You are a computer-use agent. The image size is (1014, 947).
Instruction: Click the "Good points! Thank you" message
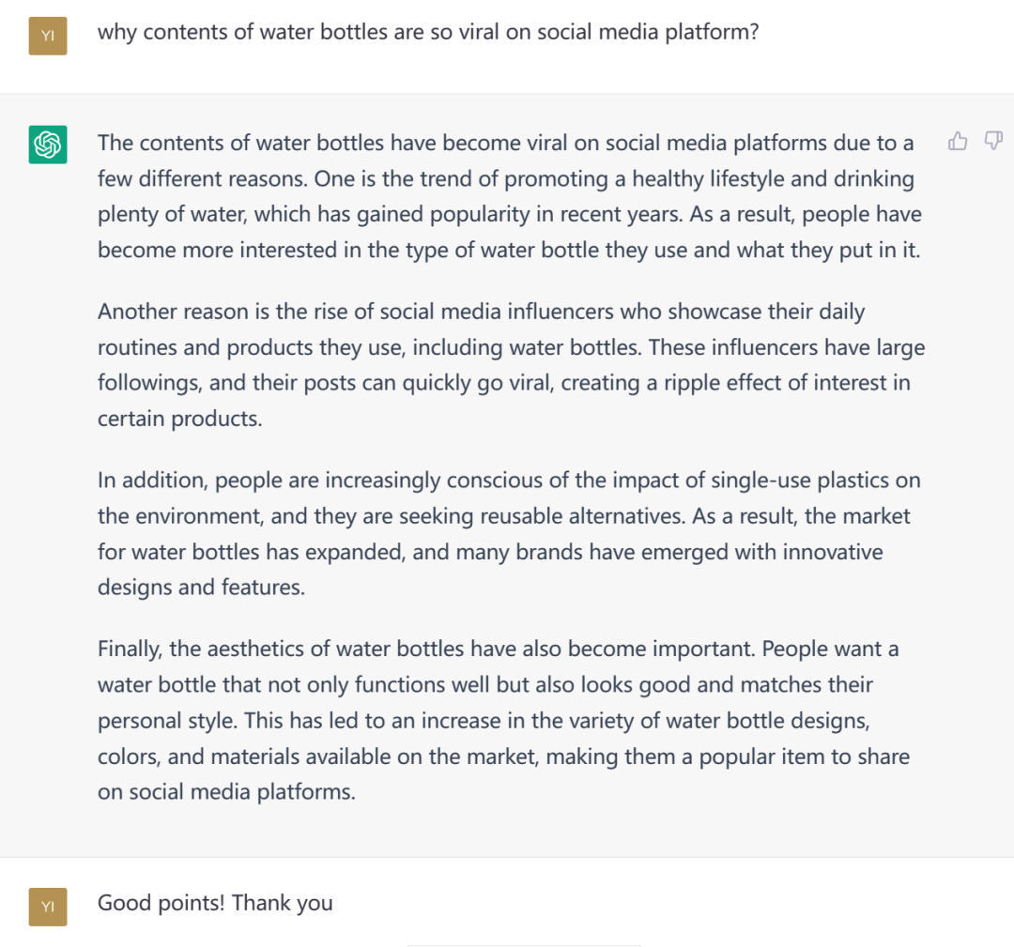coord(215,903)
